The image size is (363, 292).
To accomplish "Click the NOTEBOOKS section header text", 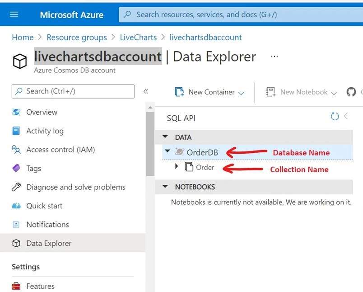I will tap(195, 187).
